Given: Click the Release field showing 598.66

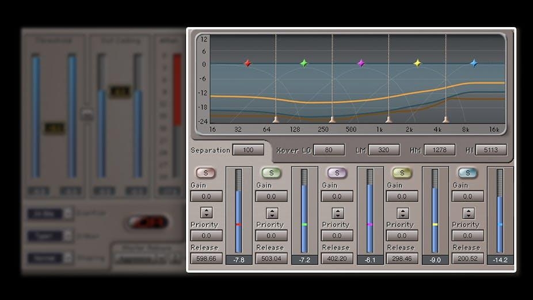Looking at the screenshot, I should (206, 259).
